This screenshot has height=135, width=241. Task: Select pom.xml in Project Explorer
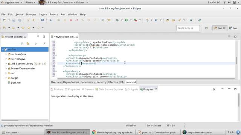16,82
